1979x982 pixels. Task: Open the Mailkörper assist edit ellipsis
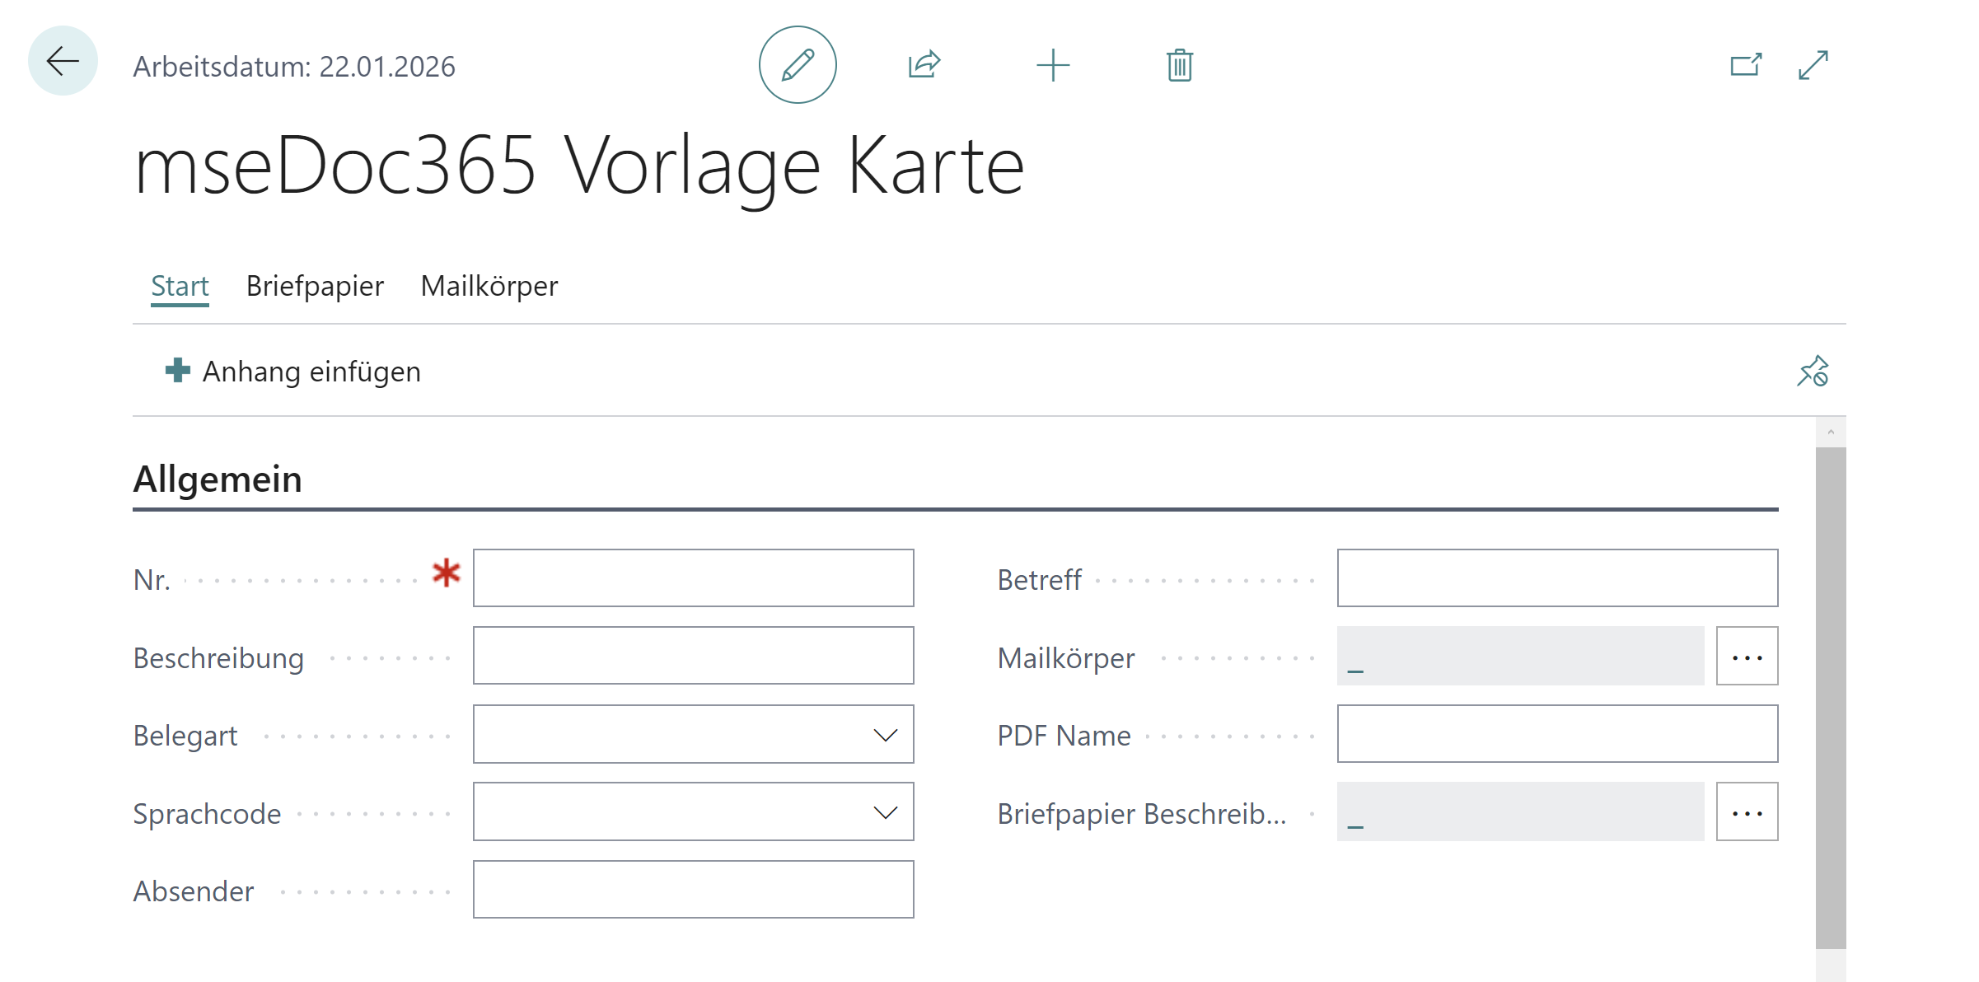point(1747,655)
